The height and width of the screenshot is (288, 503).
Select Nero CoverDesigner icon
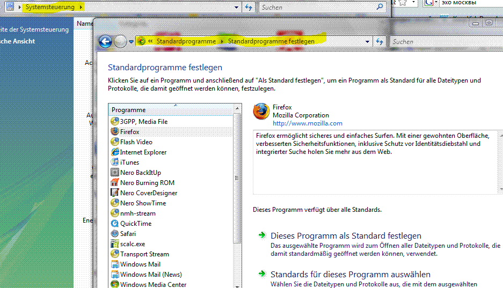115,193
